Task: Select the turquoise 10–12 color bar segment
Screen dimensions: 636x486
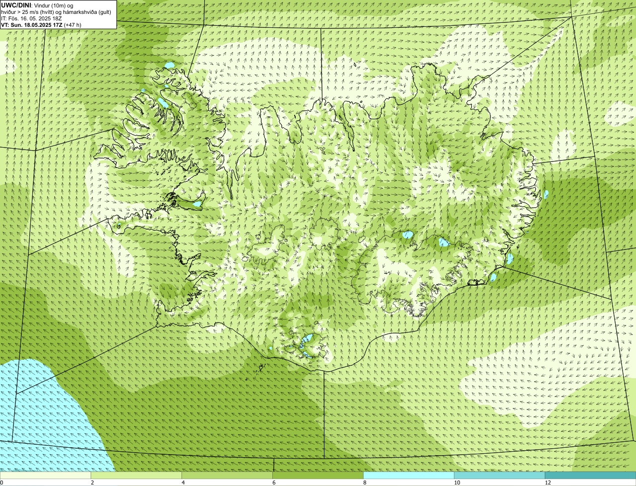Action: point(499,475)
